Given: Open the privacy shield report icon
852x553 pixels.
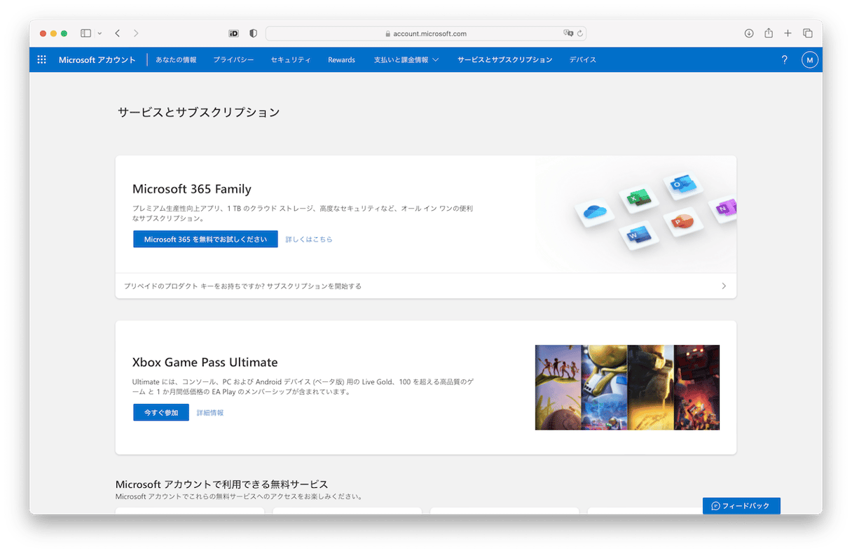Looking at the screenshot, I should [253, 33].
